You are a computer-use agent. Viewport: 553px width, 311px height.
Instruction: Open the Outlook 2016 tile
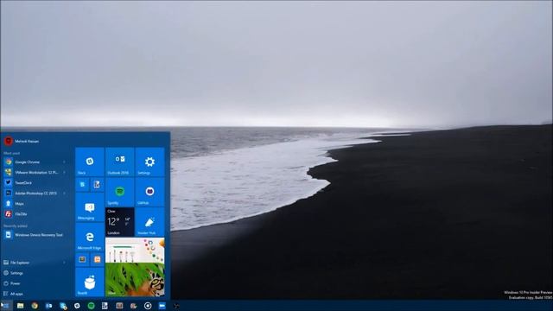(x=119, y=162)
